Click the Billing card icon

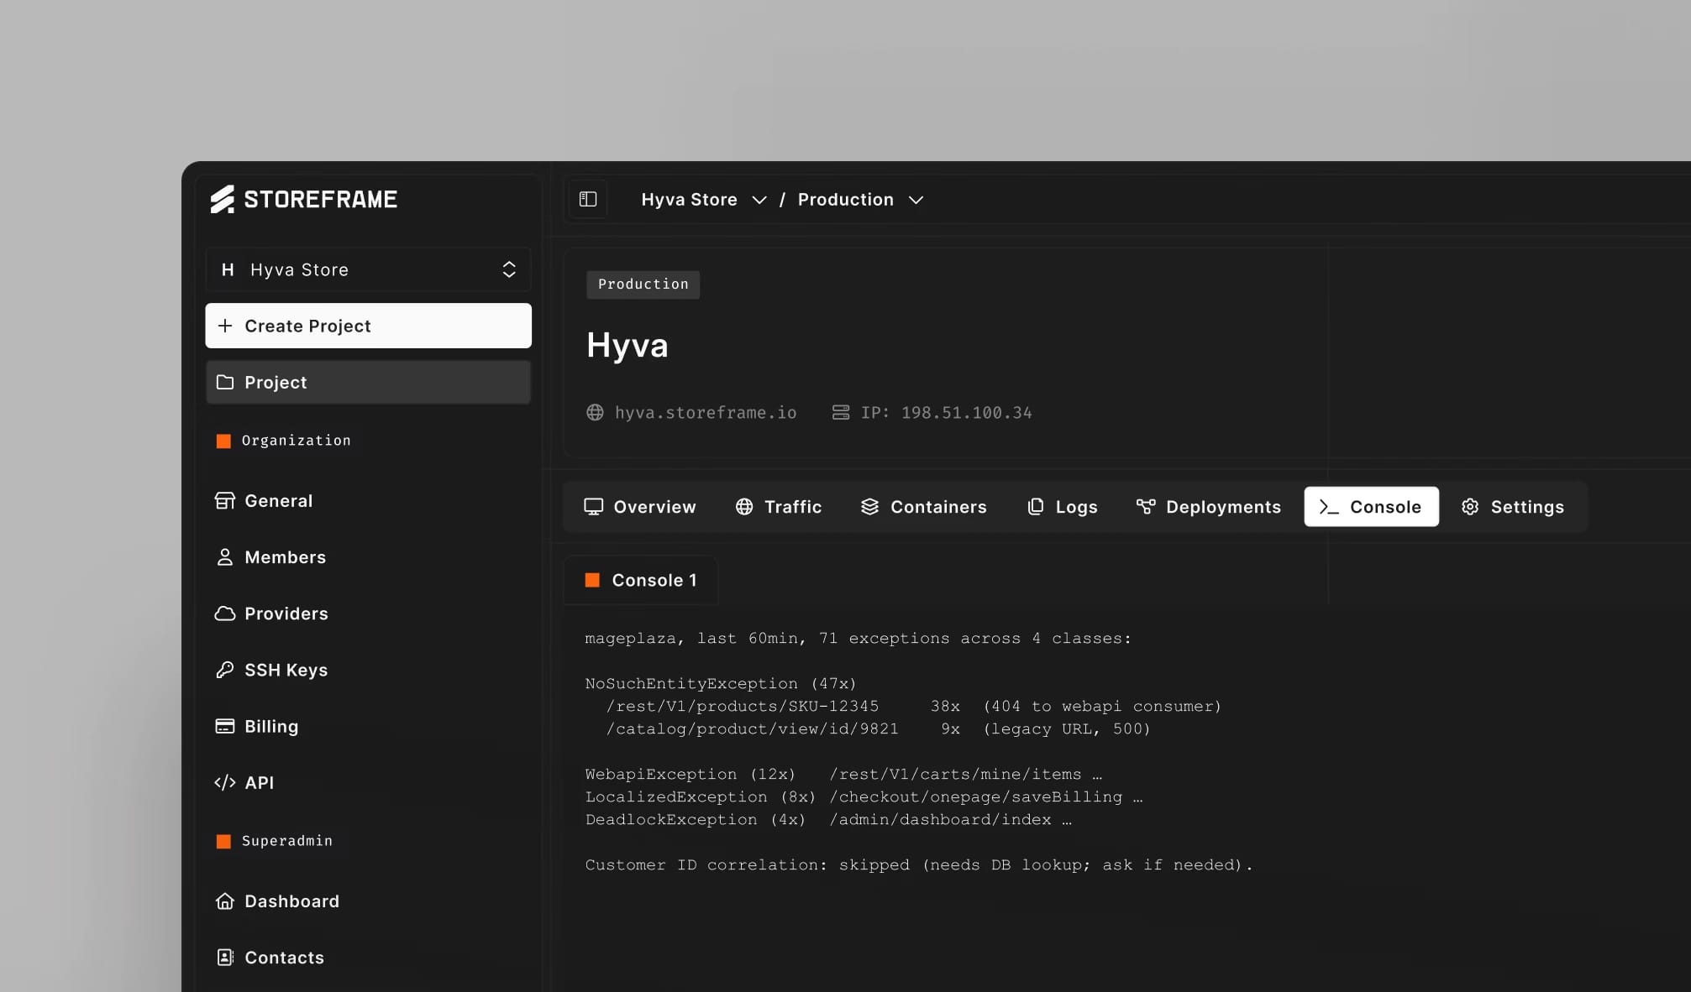tap(224, 726)
